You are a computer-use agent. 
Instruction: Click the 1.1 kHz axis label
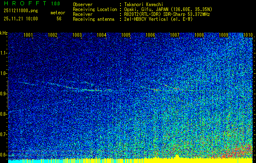tap(3, 53)
